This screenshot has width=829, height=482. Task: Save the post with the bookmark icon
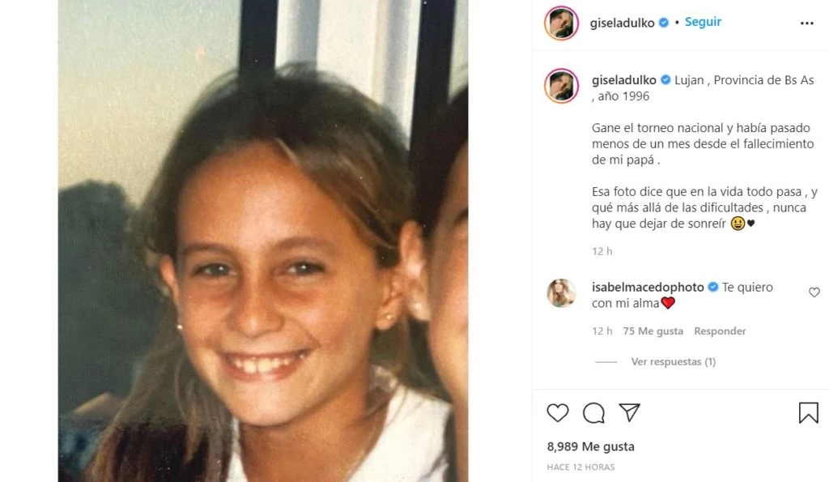[809, 412]
